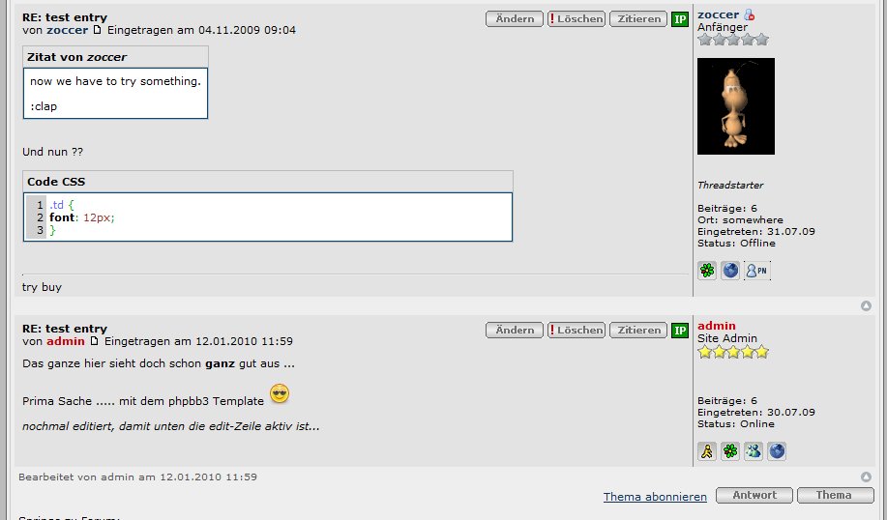887x520 pixels.
Task: Send zoccer a private message (PN)
Action: point(756,271)
